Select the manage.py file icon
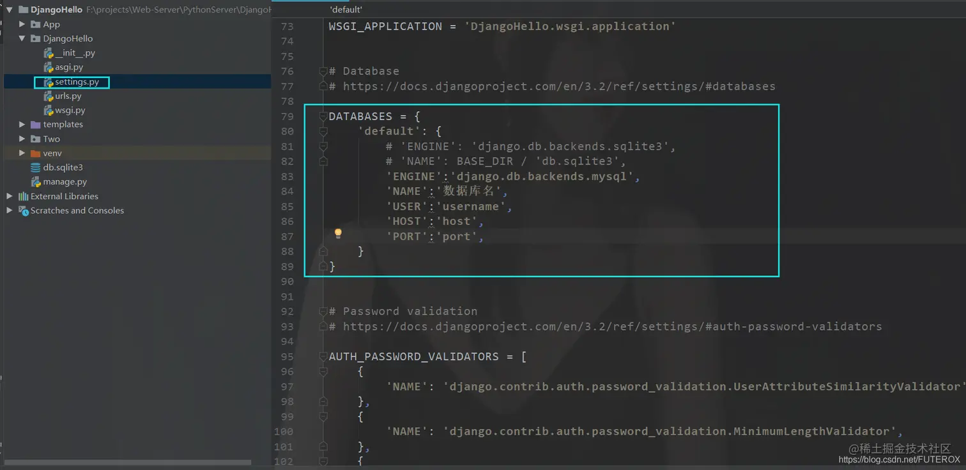The height and width of the screenshot is (470, 966). [x=36, y=181]
